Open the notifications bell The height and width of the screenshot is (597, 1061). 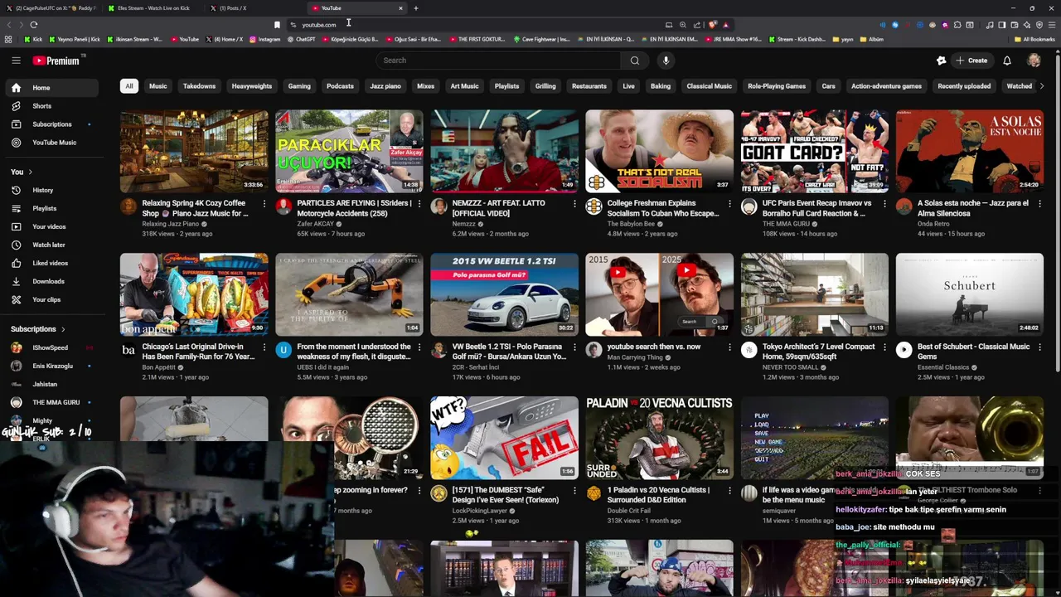(1007, 61)
